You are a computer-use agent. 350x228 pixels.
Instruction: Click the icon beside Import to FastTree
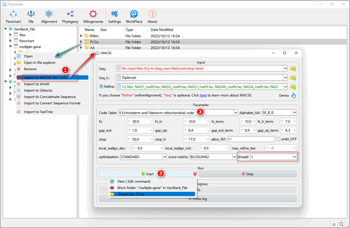click(19, 112)
